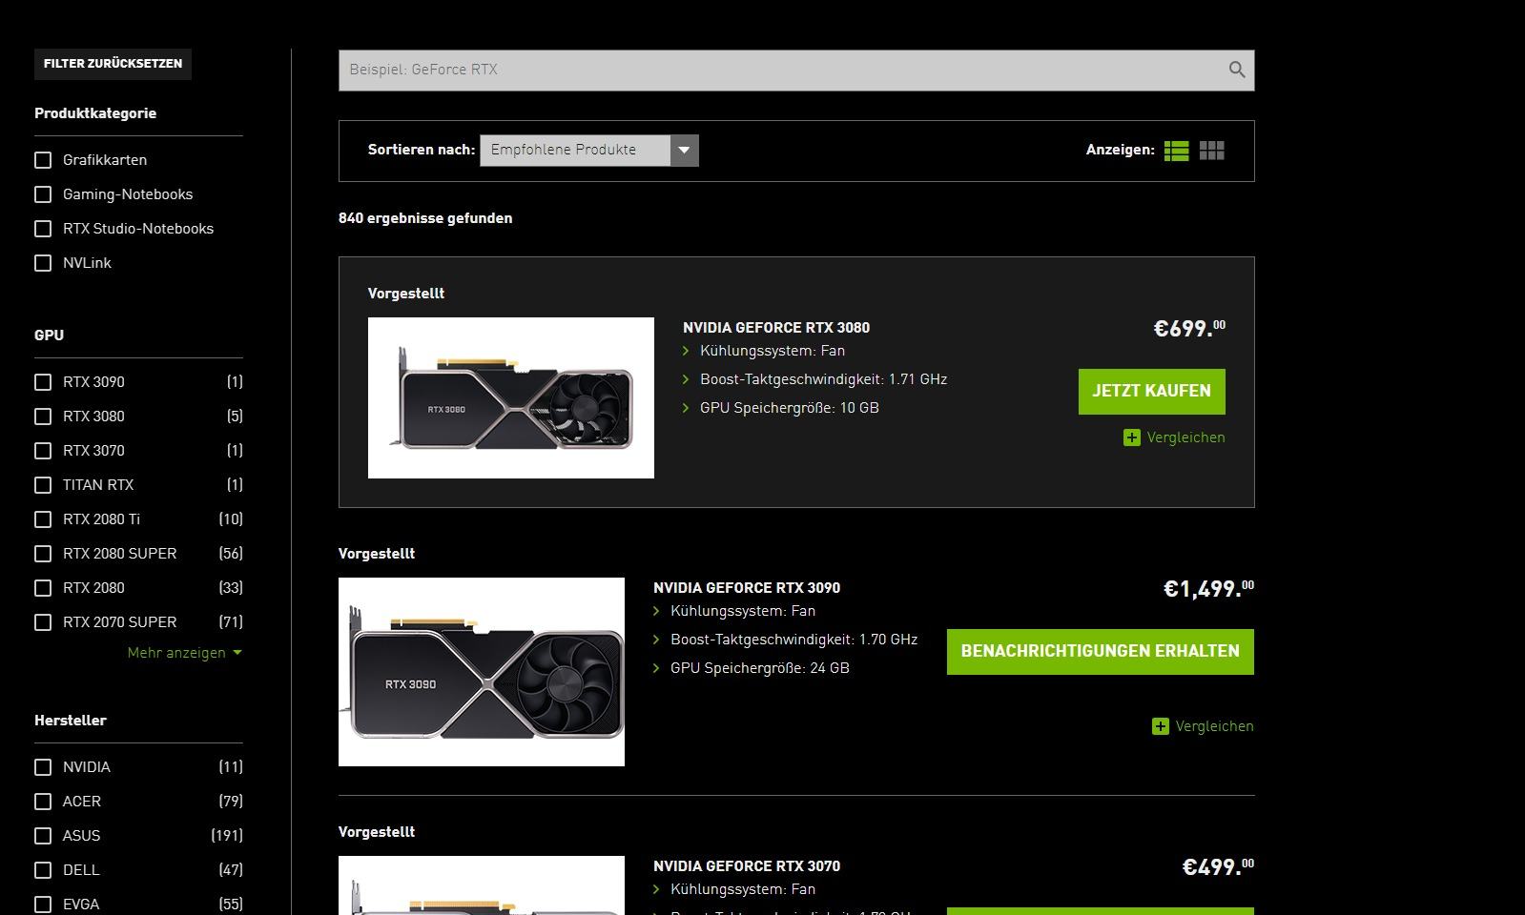
Task: Tick the ASUS manufacturer checkbox
Action: coord(43,836)
